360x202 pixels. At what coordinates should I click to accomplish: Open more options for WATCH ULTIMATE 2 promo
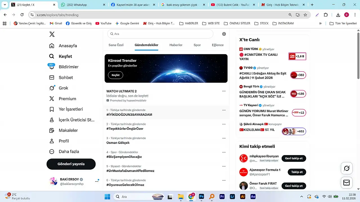click(224, 91)
